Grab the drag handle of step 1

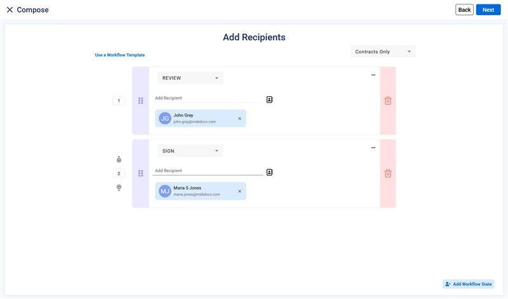(x=140, y=101)
